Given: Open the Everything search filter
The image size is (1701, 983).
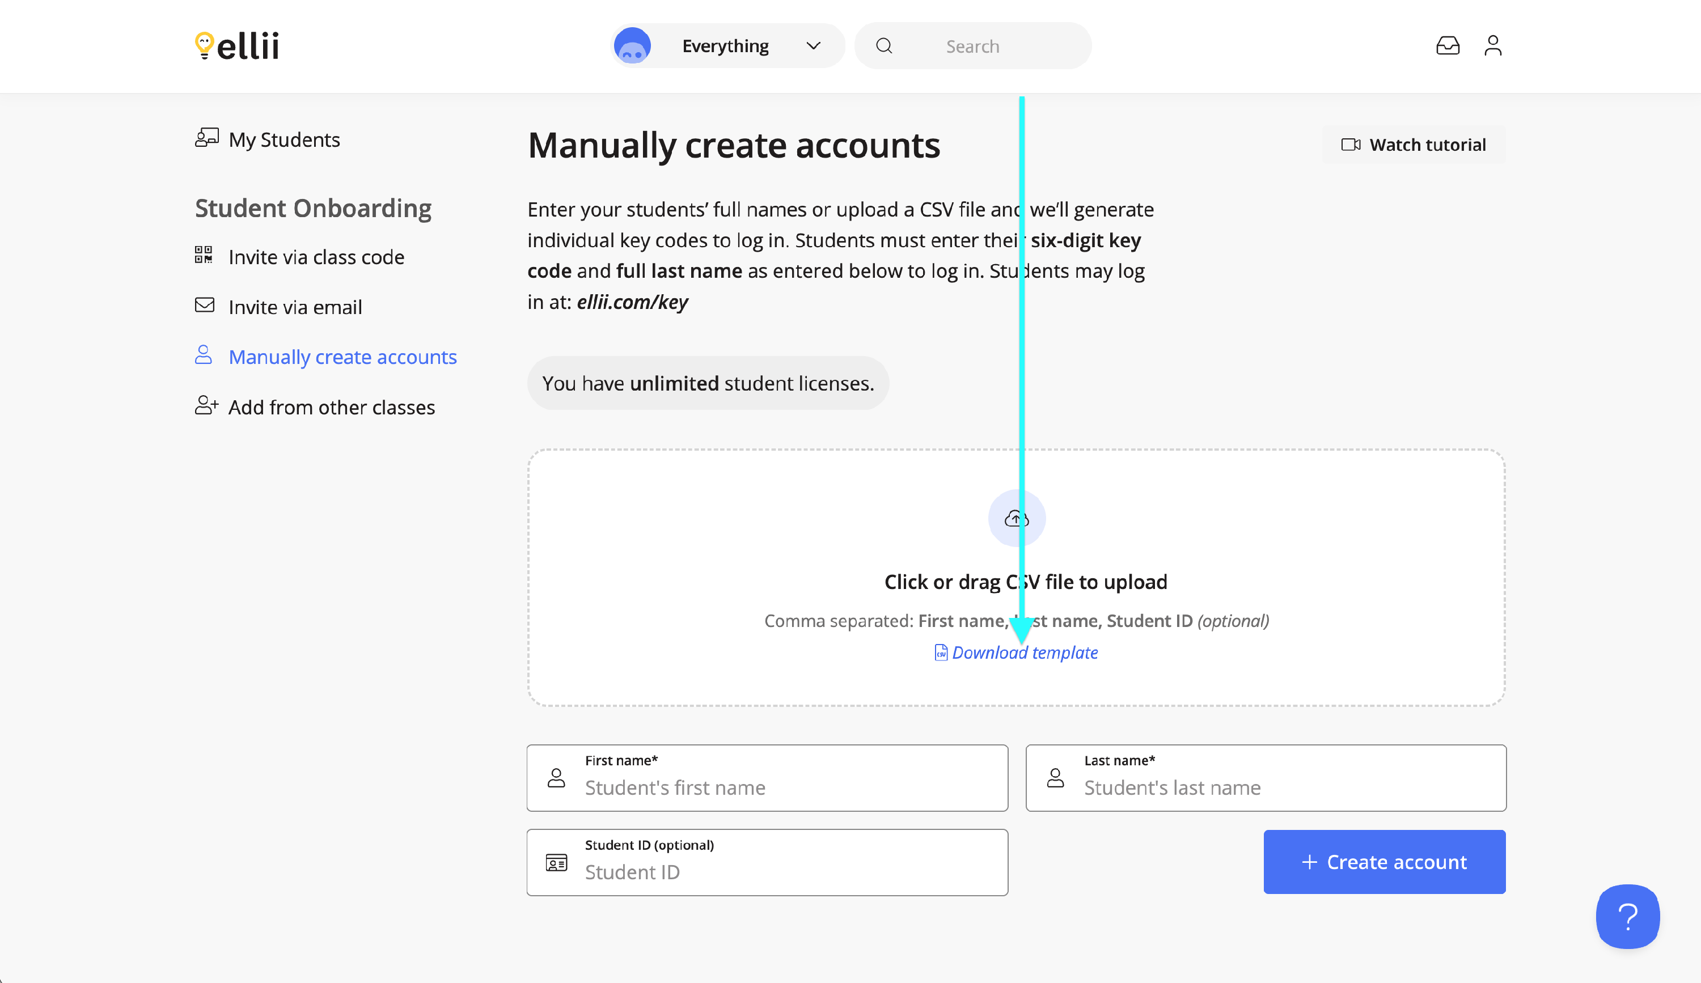Looking at the screenshot, I should pos(726,46).
